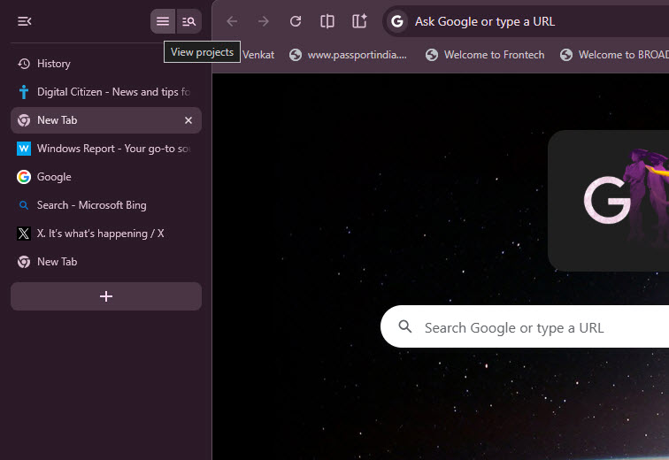
Task: Switch to the X. It's what's happening tab
Action: 106,234
